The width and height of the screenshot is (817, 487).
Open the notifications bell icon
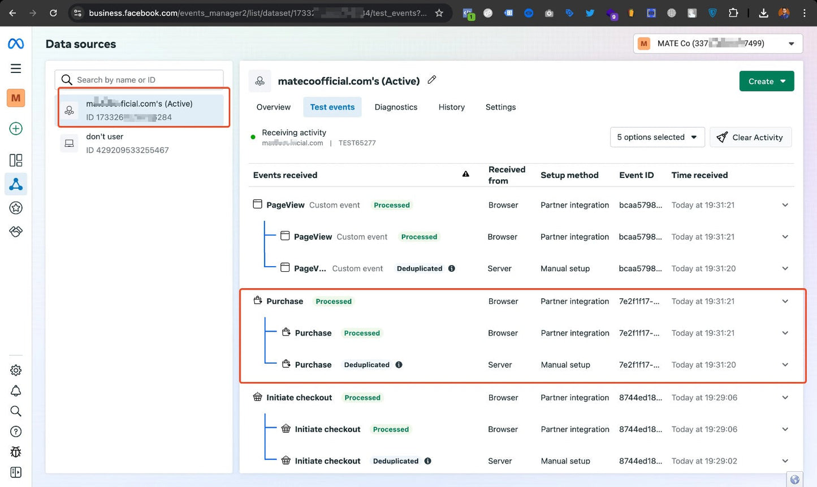(x=16, y=391)
